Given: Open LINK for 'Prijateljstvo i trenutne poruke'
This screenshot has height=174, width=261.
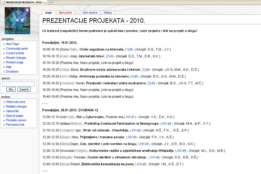Looking at the screenshot, I should [131, 137].
